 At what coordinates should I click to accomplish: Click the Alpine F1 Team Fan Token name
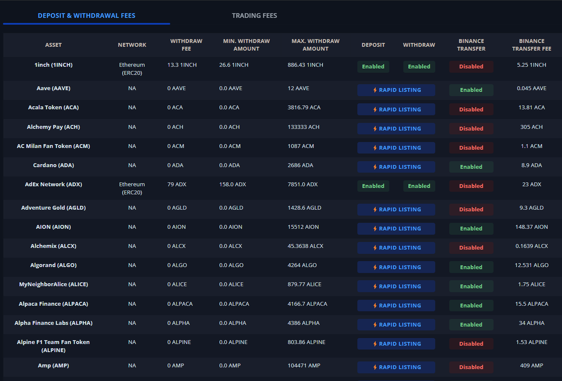click(53, 346)
